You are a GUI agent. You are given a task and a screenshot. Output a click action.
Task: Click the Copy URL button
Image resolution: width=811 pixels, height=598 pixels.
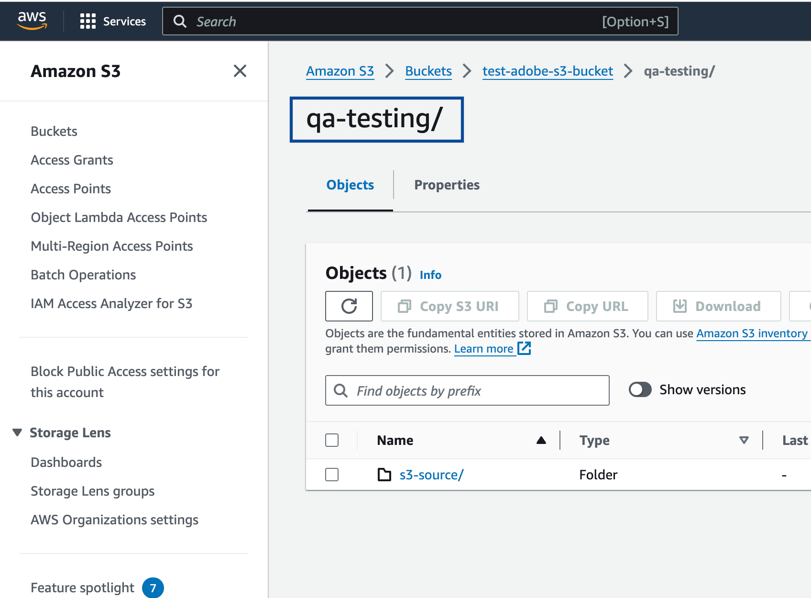pyautogui.click(x=588, y=306)
